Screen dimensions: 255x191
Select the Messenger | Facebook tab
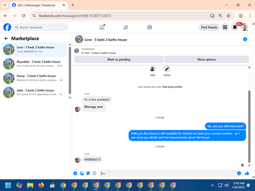point(39,5)
